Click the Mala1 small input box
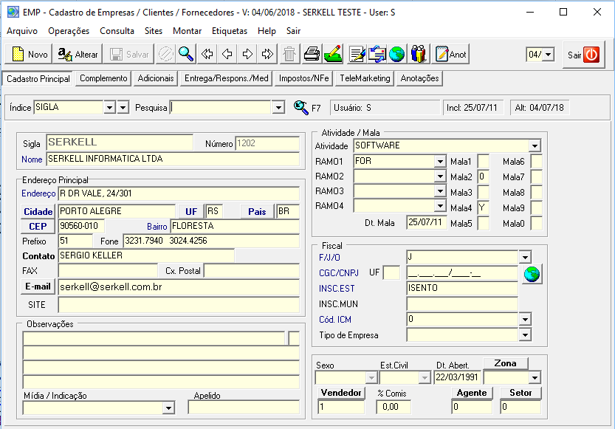Viewport: 615px width, 429px height. coord(483,162)
